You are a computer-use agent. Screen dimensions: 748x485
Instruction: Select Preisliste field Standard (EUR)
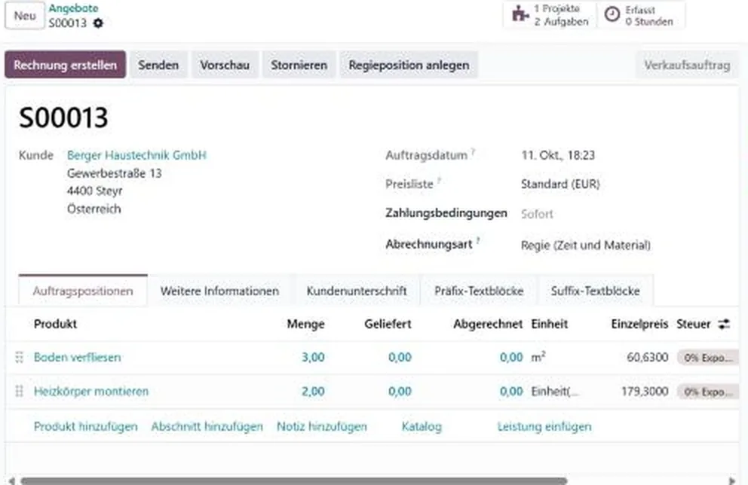[560, 184]
